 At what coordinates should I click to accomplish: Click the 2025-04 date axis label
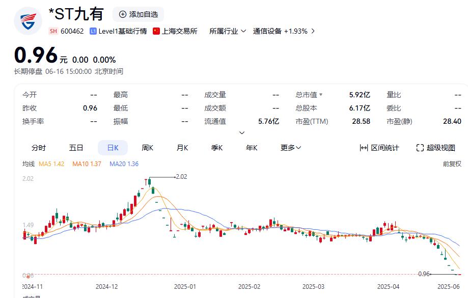pyautogui.click(x=389, y=287)
